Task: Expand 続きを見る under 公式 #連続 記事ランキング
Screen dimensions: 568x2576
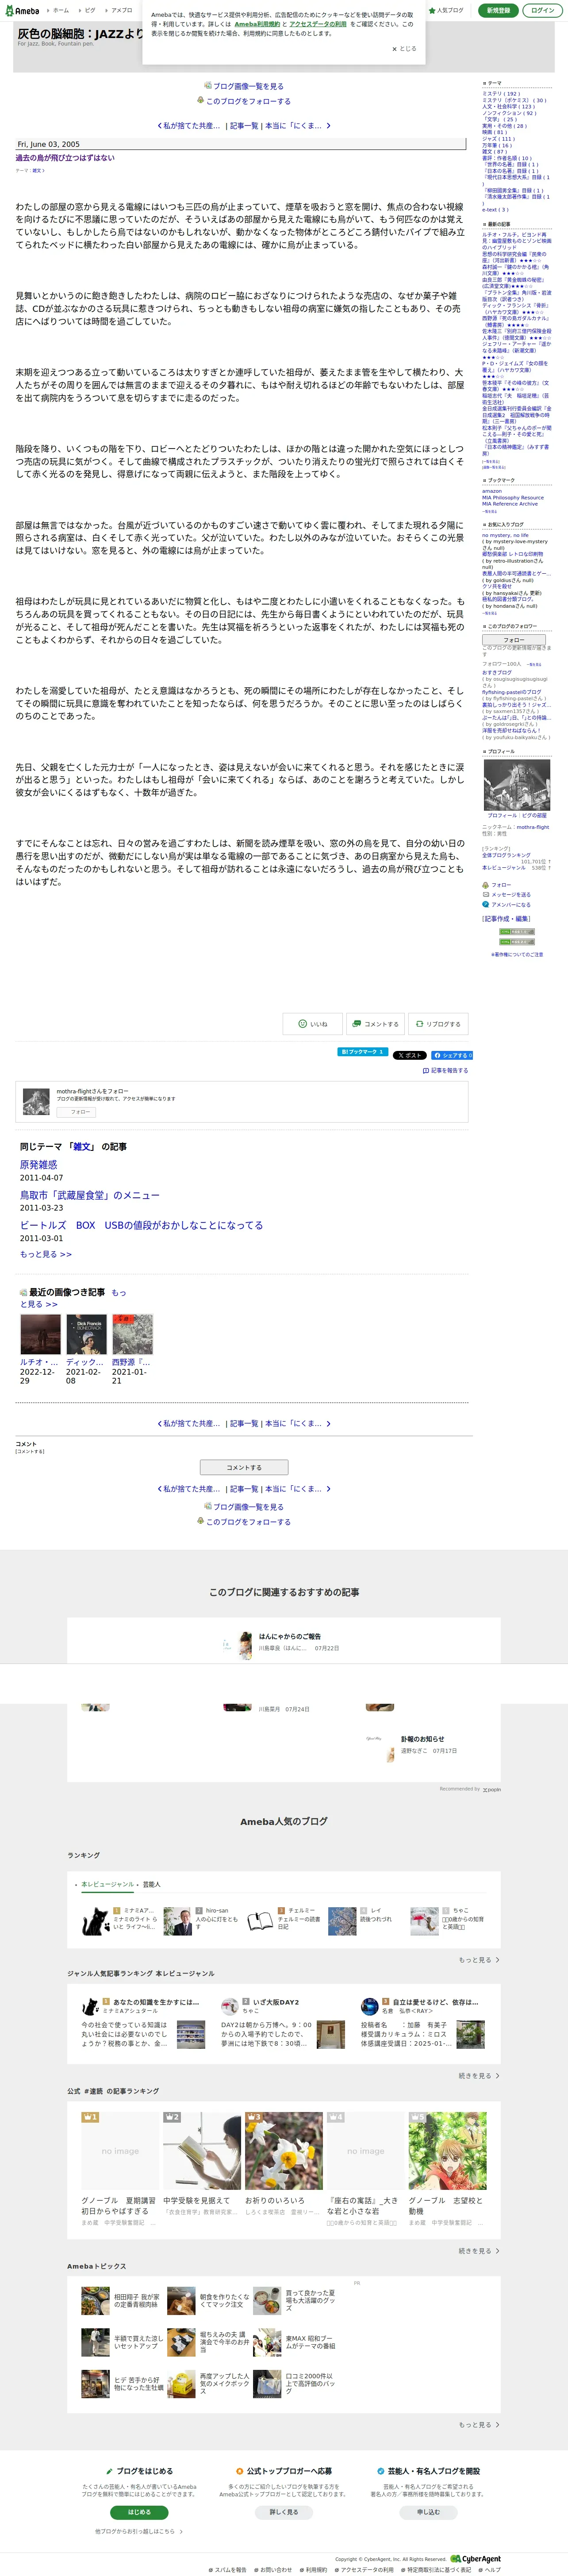Action: click(x=479, y=2251)
